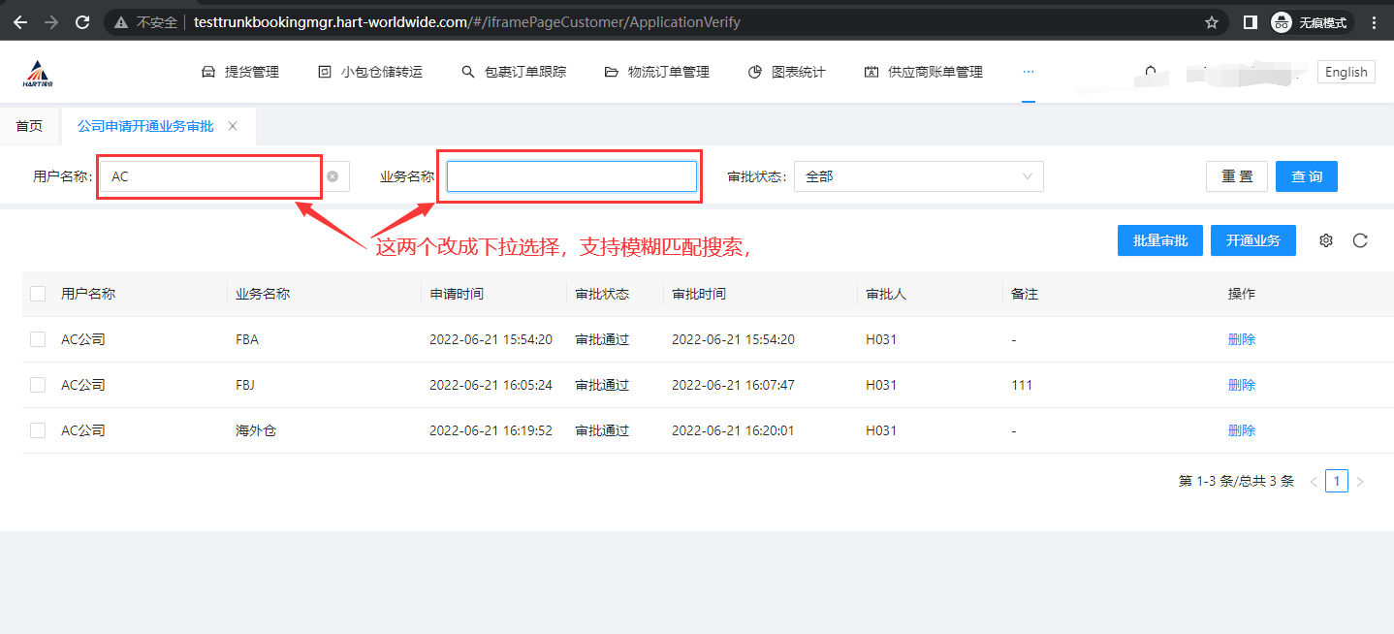1394x634 pixels.
Task: Switch language with the English button
Action: (1346, 72)
